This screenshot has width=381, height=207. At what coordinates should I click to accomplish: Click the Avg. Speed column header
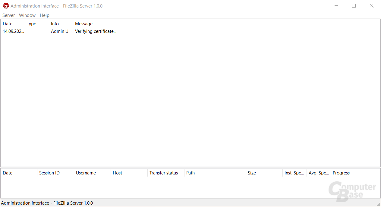[319, 173]
